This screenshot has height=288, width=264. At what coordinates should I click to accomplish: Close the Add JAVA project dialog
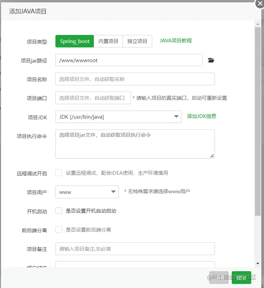click(260, 4)
